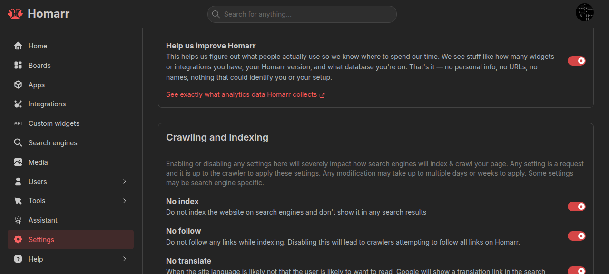Click the No index label
609x274 pixels.
click(x=182, y=201)
